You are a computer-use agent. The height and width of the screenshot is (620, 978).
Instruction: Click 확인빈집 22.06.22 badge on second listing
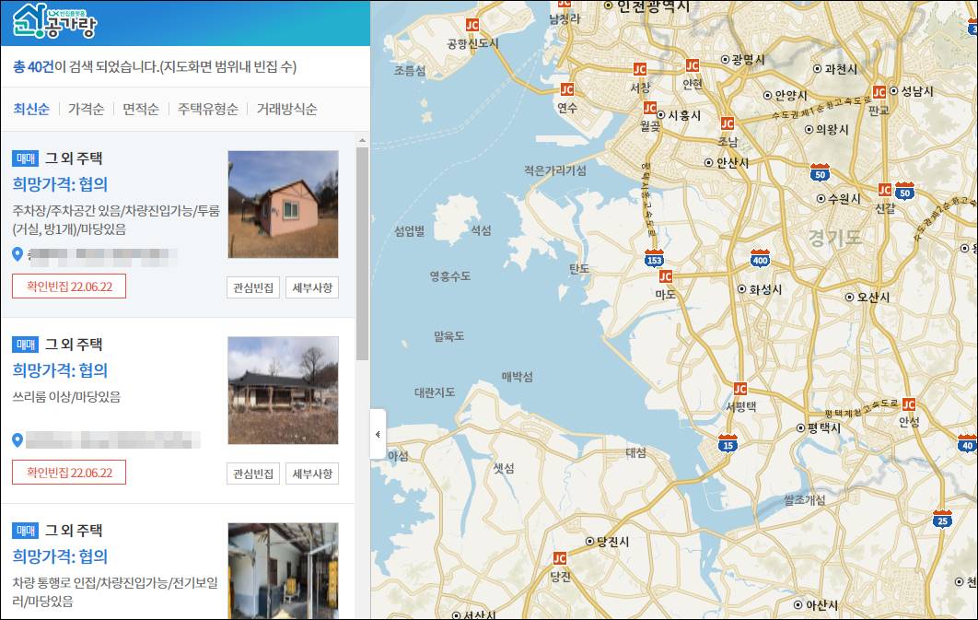(x=69, y=473)
